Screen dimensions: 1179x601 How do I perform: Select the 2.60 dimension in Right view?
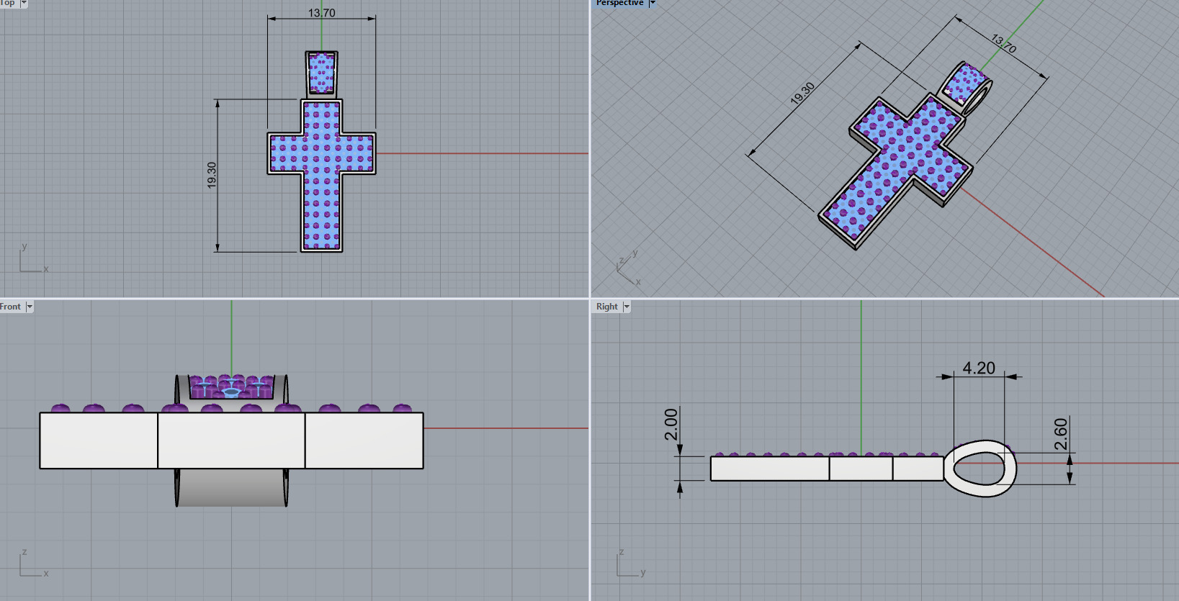click(x=1061, y=434)
